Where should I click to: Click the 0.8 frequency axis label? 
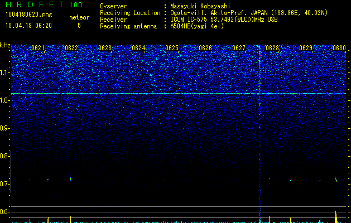coord(4,156)
